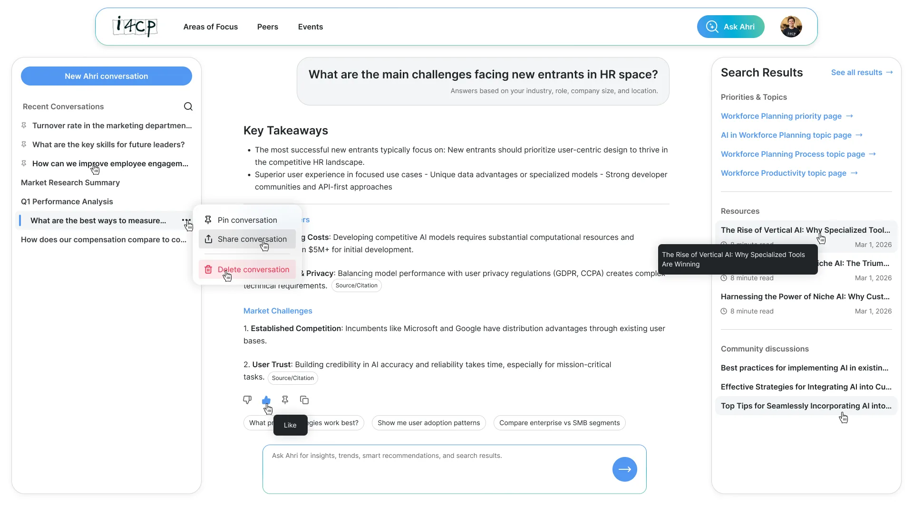Open Turnover rate in marketing conversation
This screenshot has width=913, height=513.
[x=112, y=125]
